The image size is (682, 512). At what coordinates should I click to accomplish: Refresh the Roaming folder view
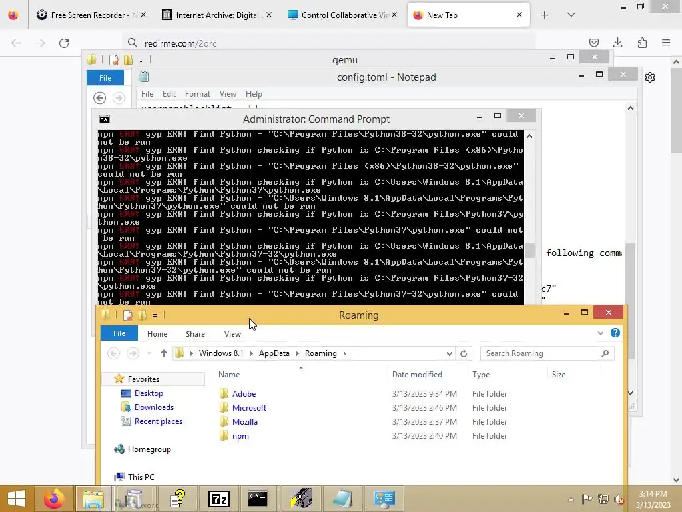coord(464,353)
